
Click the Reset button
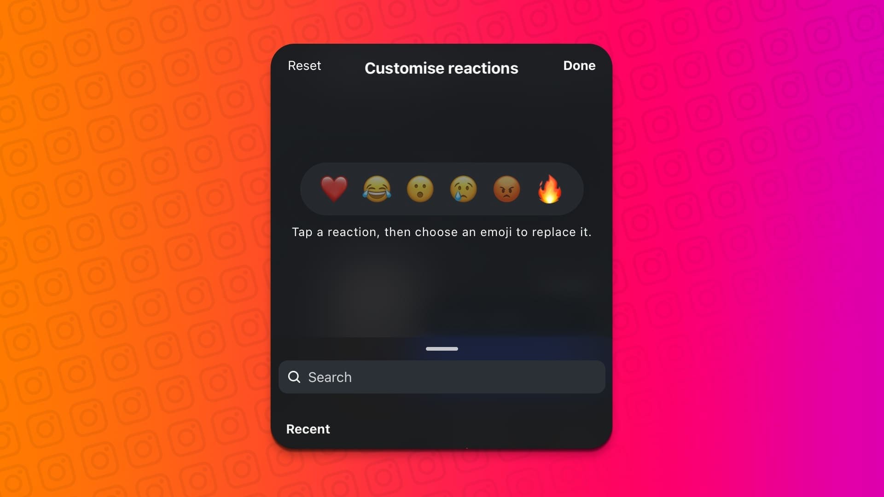click(304, 65)
